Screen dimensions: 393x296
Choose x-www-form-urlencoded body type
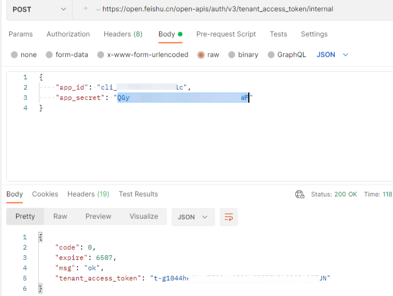coord(143,55)
